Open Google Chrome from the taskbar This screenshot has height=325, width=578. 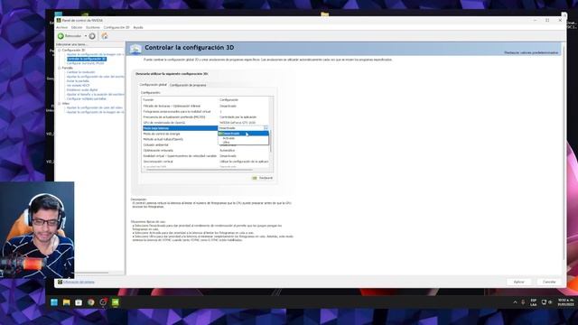pyautogui.click(x=90, y=302)
